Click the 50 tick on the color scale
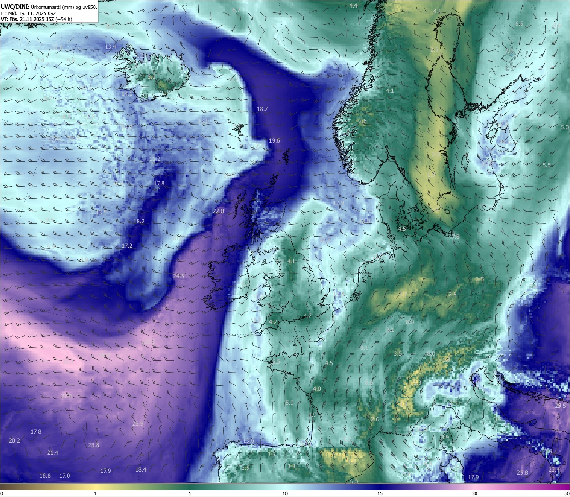 pyautogui.click(x=566, y=493)
